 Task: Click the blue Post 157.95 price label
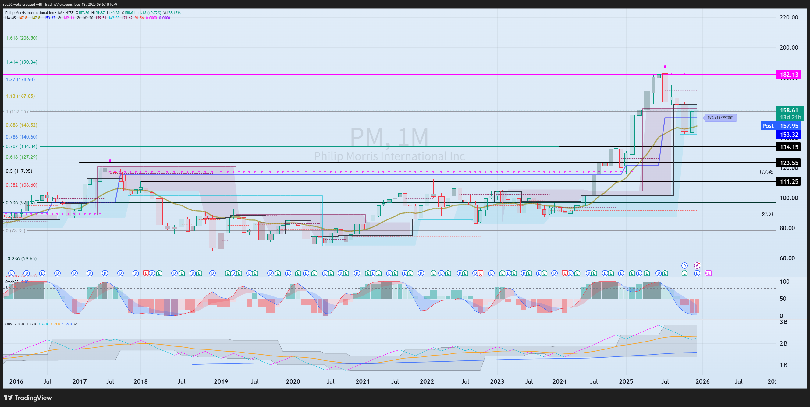point(780,126)
